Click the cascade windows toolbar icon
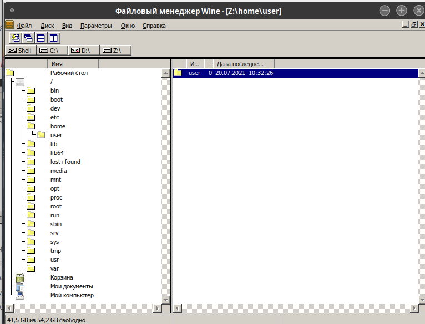 coord(28,38)
